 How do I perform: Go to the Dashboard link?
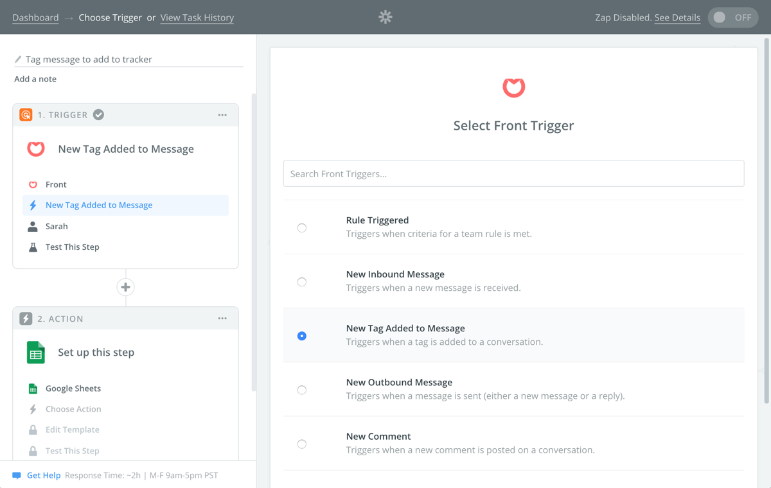(35, 17)
